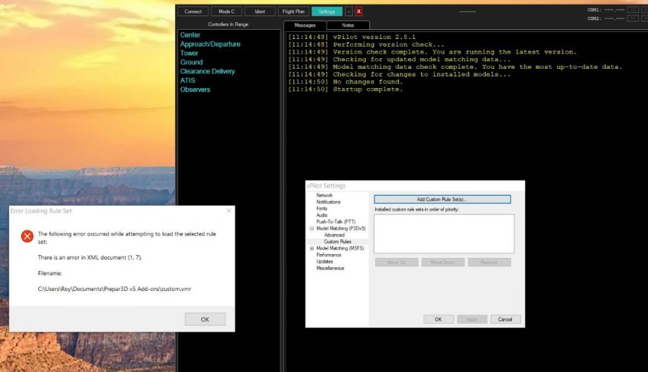The width and height of the screenshot is (648, 372).
Task: Click the red X close button in vPilot toolbar
Action: pyautogui.click(x=358, y=12)
